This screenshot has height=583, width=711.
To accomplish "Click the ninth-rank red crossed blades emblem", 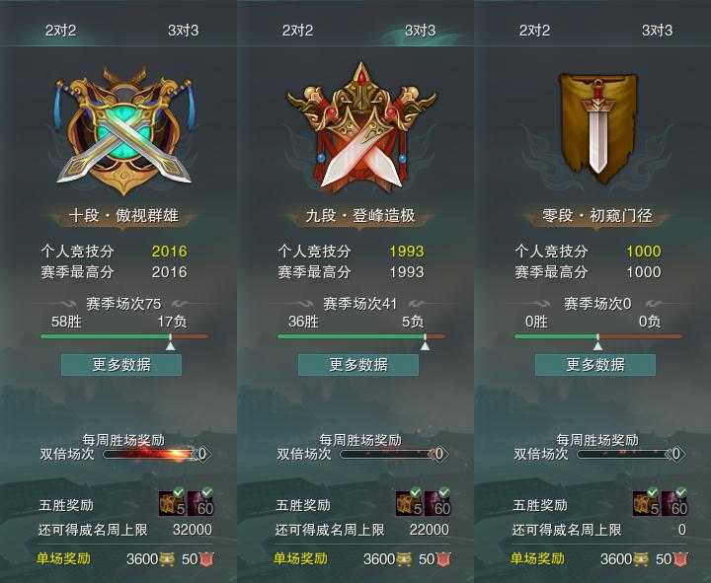I will pyautogui.click(x=361, y=127).
